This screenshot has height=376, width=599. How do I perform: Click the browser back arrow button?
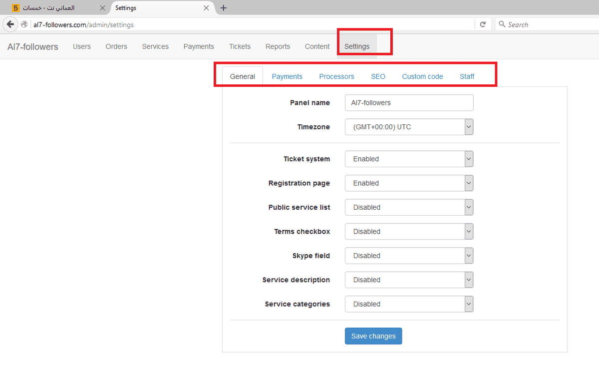tap(10, 24)
